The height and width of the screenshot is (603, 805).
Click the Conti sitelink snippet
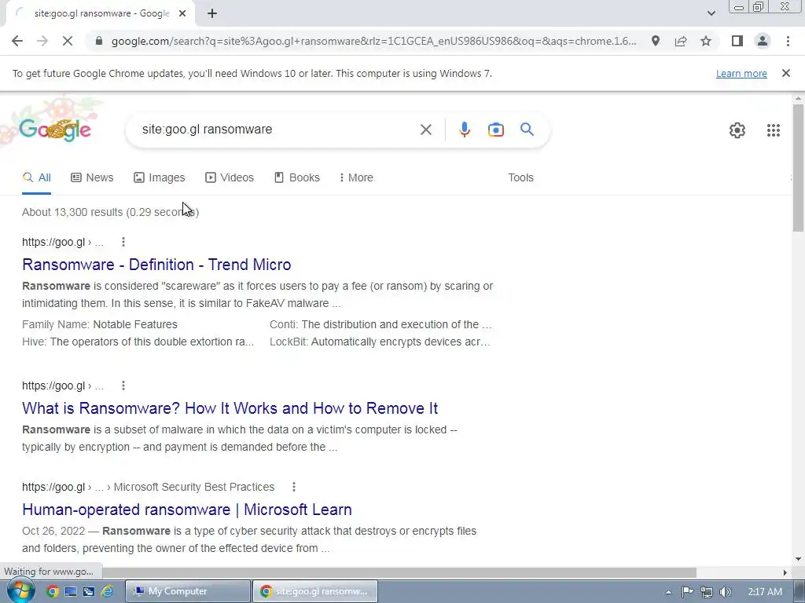pos(380,324)
